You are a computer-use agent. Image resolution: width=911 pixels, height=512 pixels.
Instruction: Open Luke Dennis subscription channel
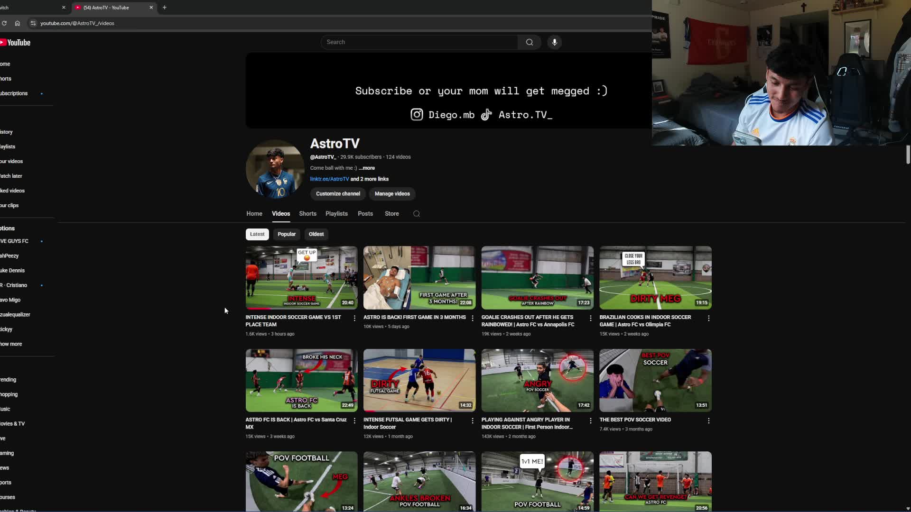point(12,271)
